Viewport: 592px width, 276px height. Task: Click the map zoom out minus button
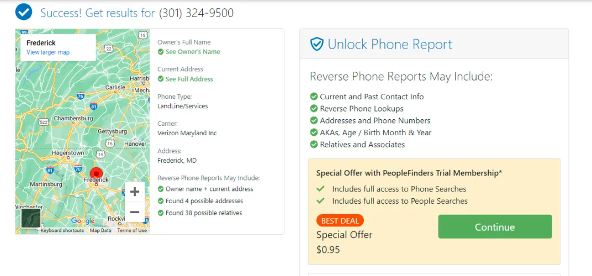[135, 212]
